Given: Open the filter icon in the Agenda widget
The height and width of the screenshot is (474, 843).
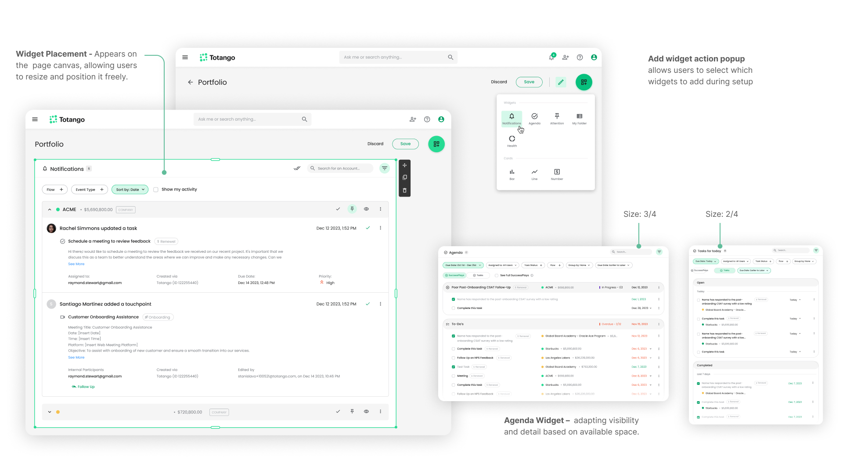Looking at the screenshot, I should point(659,252).
